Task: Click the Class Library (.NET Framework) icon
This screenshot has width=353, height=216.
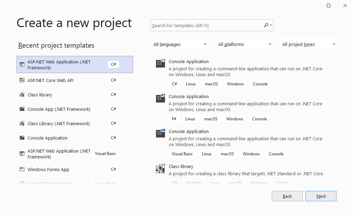Action: (x=22, y=123)
